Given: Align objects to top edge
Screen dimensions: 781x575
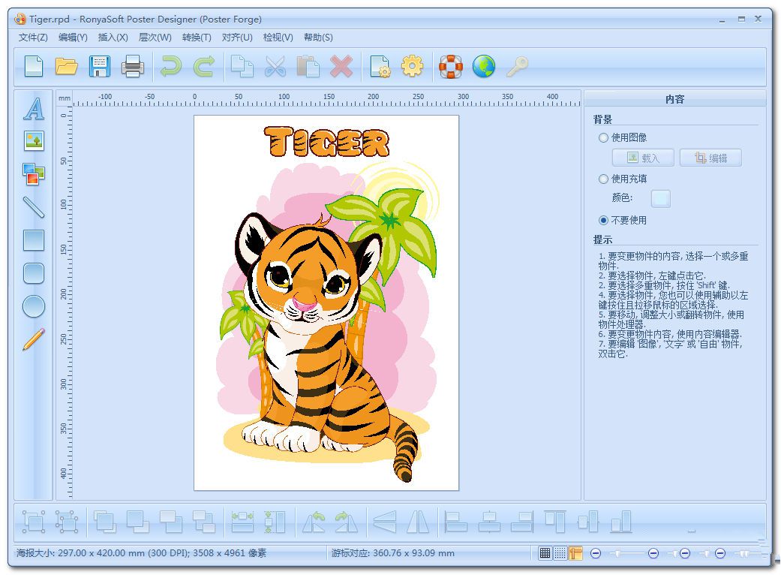Looking at the screenshot, I should (x=555, y=522).
